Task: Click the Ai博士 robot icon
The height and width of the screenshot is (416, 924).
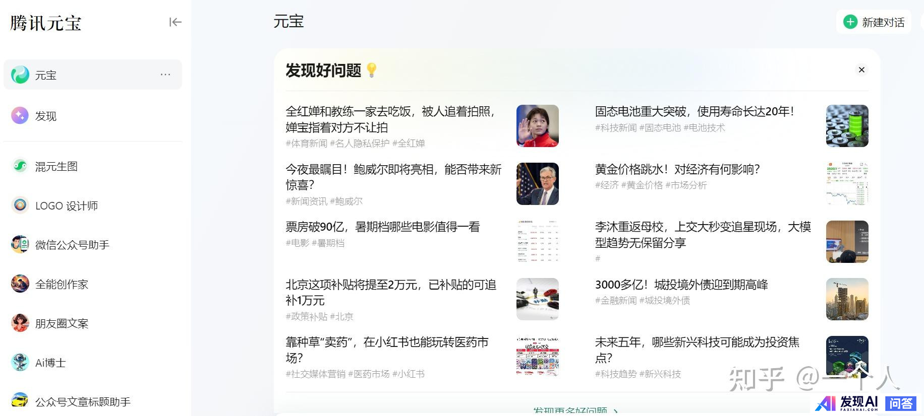Action: (x=20, y=362)
